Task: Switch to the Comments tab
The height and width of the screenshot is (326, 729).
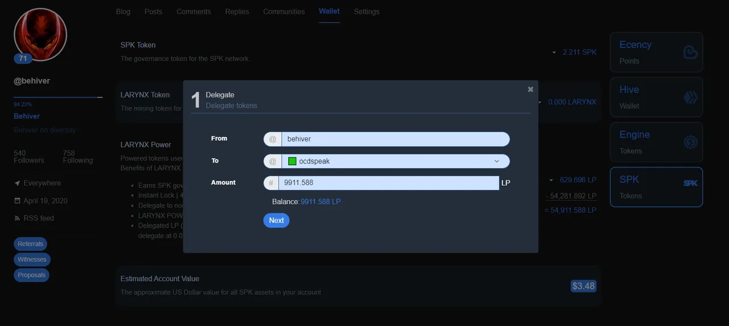Action: point(194,11)
